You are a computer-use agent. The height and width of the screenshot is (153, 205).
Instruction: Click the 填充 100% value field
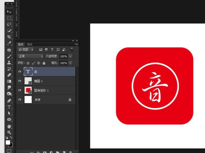pos(64,63)
